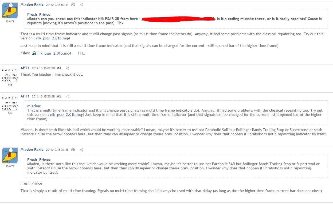
Task: Open Mladen Rakic avatar on post #6
Action: click(10, 156)
